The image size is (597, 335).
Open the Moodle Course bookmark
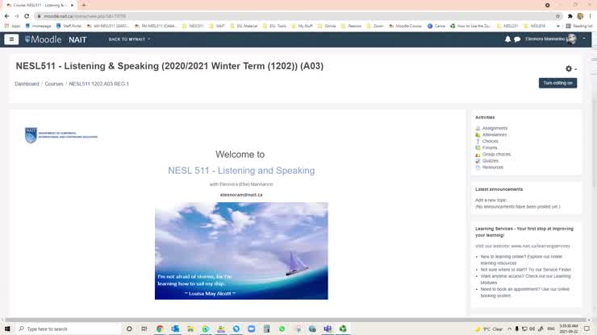405,26
